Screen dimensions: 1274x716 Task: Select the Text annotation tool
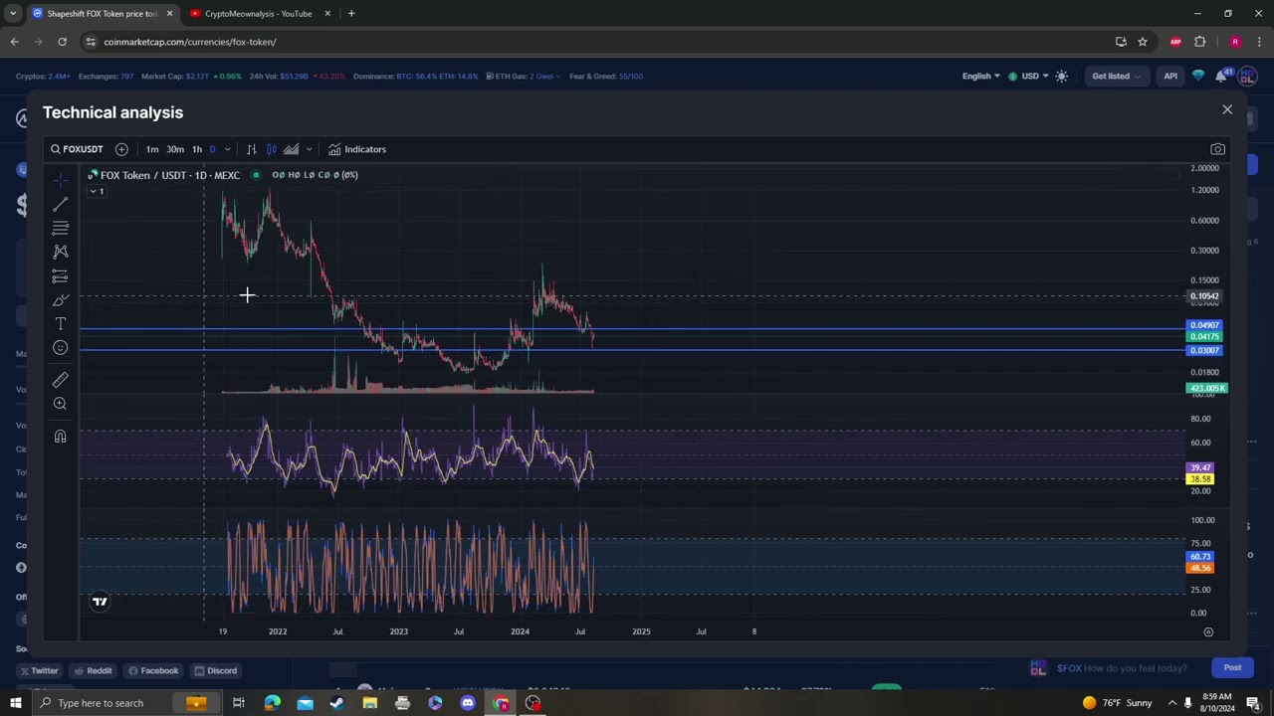click(60, 324)
